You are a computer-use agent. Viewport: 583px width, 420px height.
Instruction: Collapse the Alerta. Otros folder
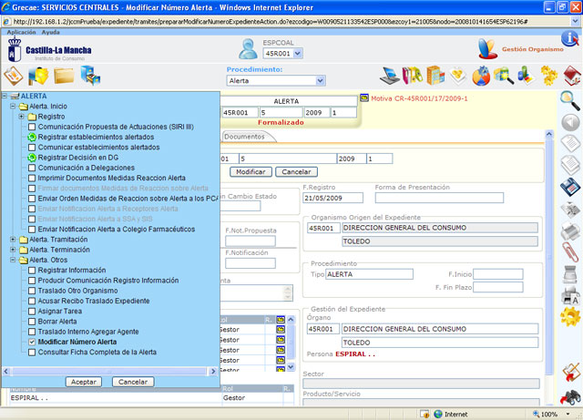click(13, 260)
